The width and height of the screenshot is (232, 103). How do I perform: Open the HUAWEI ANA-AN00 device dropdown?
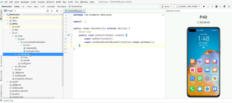pos(188,7)
